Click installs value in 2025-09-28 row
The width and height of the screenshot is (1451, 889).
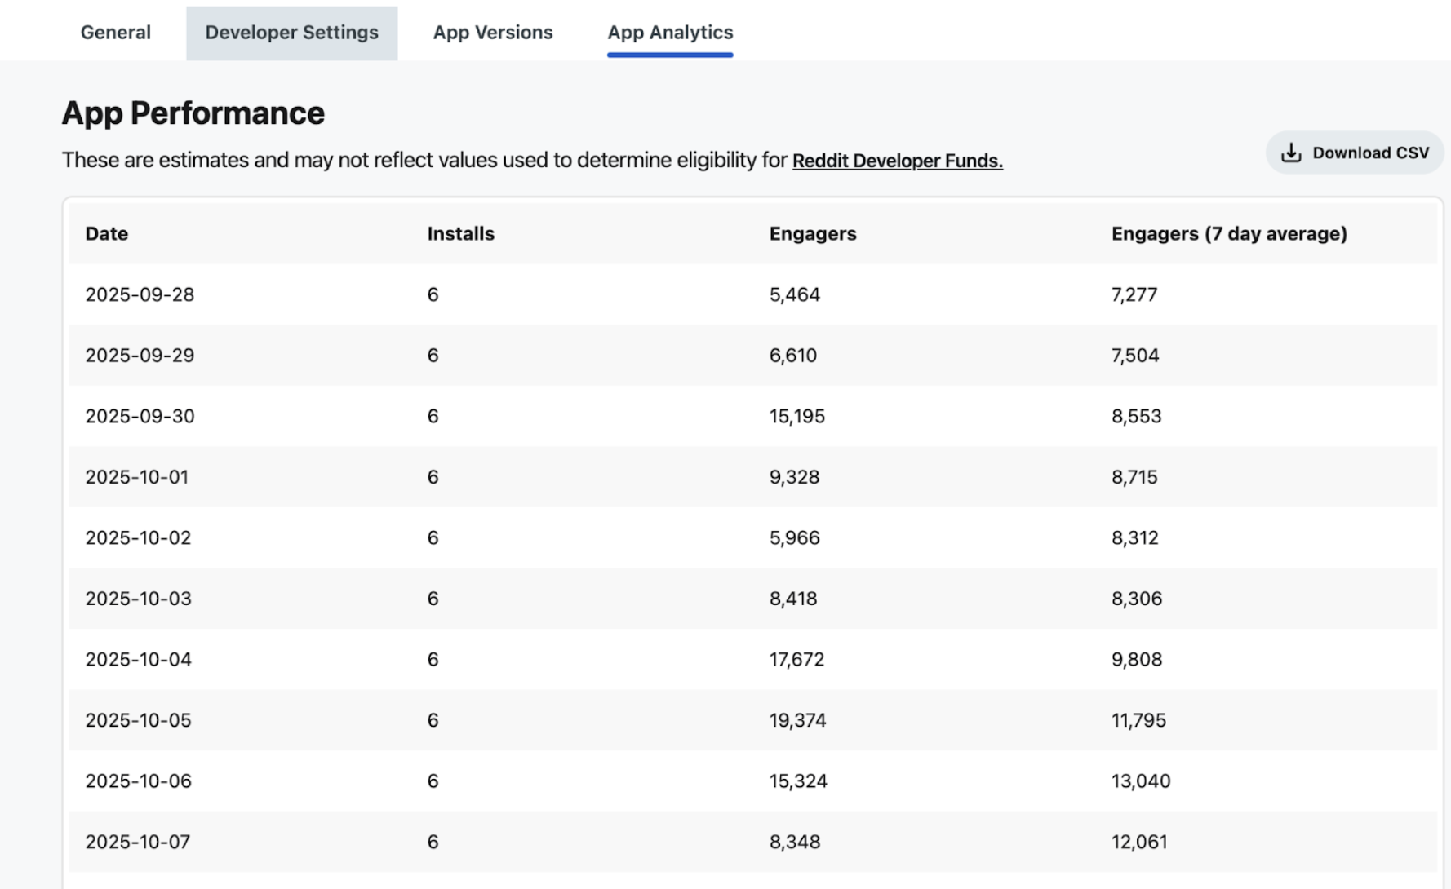point(433,294)
